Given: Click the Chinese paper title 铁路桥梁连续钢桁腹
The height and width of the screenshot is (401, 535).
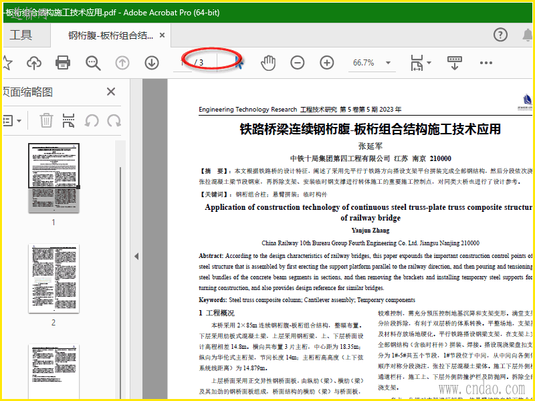Looking at the screenshot, I should 370,129.
